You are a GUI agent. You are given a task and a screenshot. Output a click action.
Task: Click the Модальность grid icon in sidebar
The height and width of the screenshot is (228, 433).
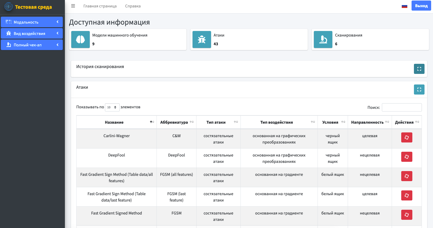click(9, 22)
